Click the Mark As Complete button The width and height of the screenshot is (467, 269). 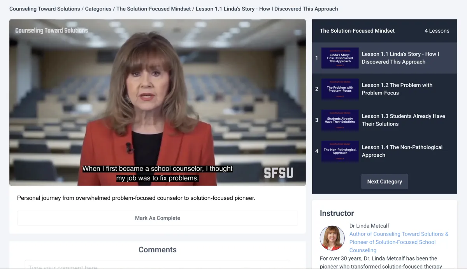[158, 218]
